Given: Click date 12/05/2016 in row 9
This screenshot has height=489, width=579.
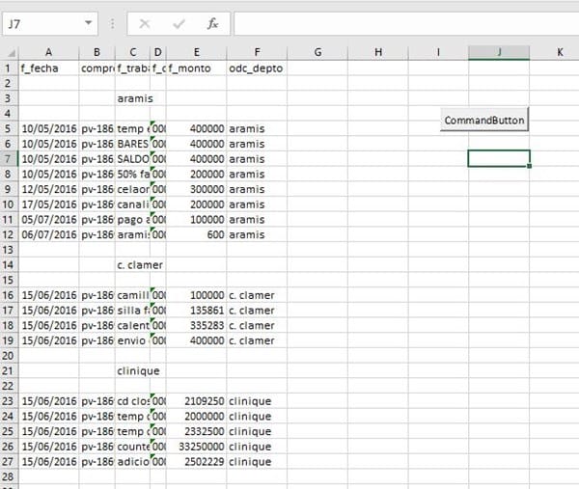Looking at the screenshot, I should 48,189.
